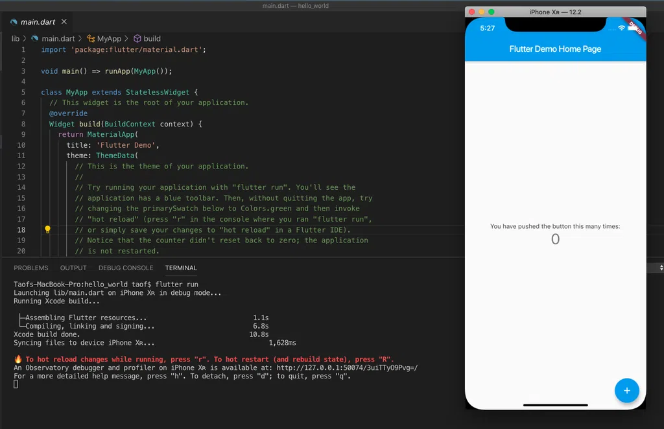Click the terminal cursor prompt
The height and width of the screenshot is (429, 664).
(16, 384)
